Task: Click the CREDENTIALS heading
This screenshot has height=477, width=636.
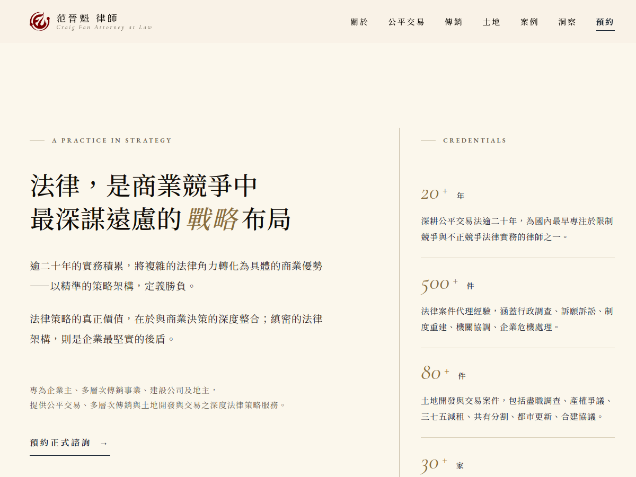Action: (475, 140)
